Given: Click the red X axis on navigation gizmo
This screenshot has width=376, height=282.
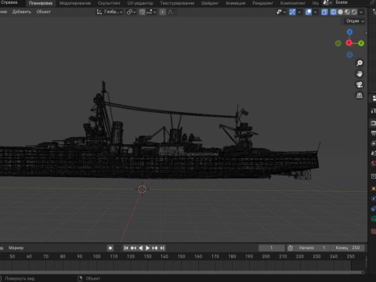Looking at the screenshot, I should tap(349, 43).
